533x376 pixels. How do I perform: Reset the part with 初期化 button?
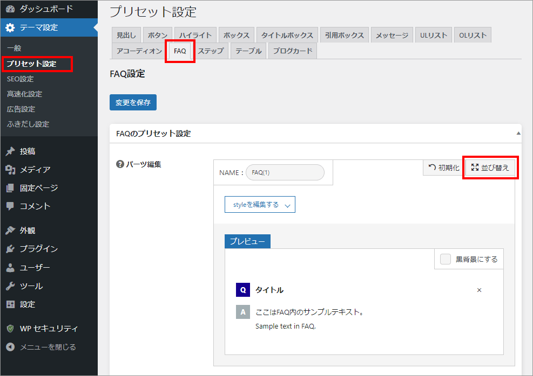pyautogui.click(x=444, y=168)
